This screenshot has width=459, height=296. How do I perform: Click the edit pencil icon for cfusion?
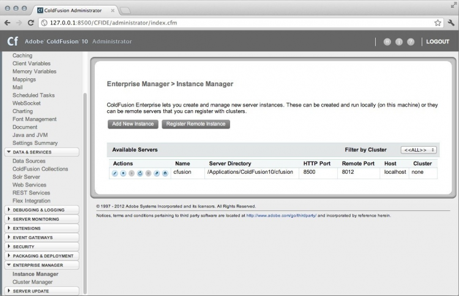click(x=115, y=174)
